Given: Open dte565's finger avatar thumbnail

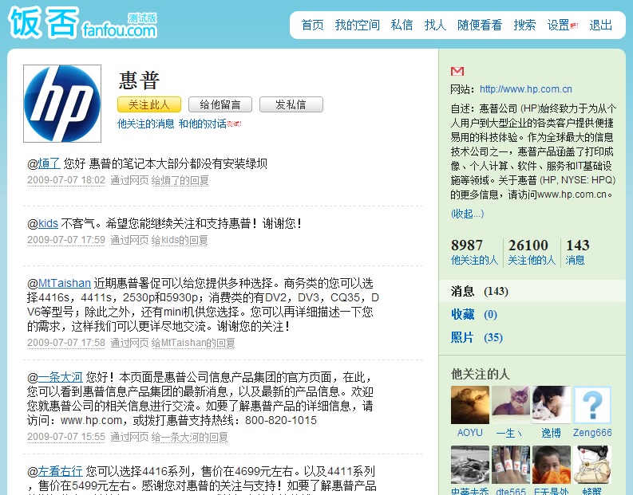Looking at the screenshot, I should pos(510,465).
